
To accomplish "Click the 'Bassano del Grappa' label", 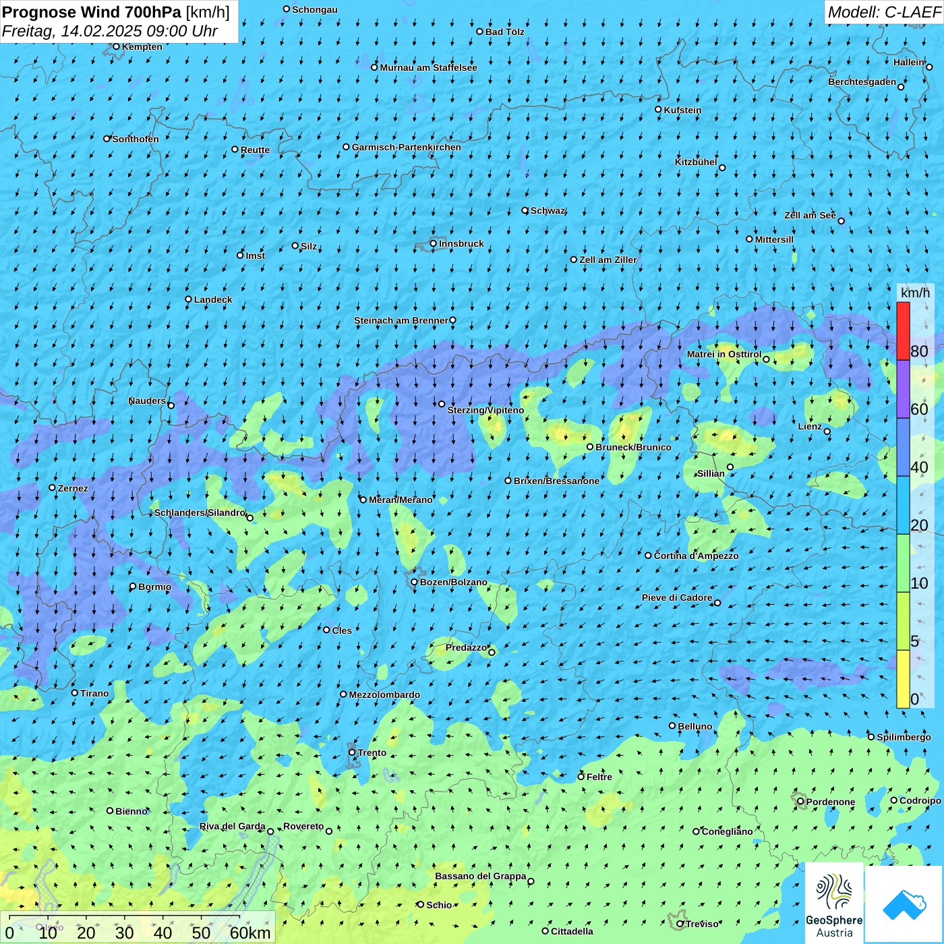I will pyautogui.click(x=481, y=876).
